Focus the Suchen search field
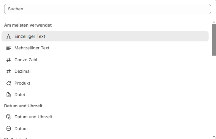This screenshot has width=216, height=139. click(x=107, y=9)
